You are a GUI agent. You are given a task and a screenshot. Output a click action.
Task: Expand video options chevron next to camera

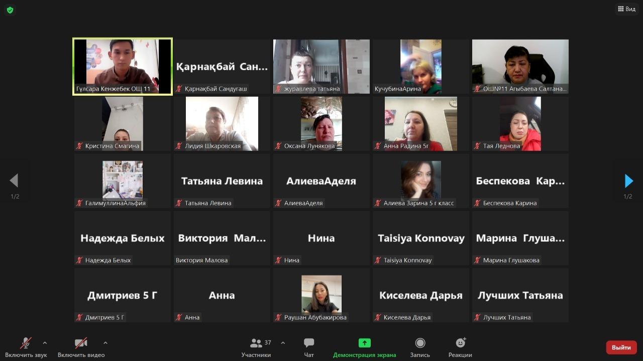[x=105, y=343]
